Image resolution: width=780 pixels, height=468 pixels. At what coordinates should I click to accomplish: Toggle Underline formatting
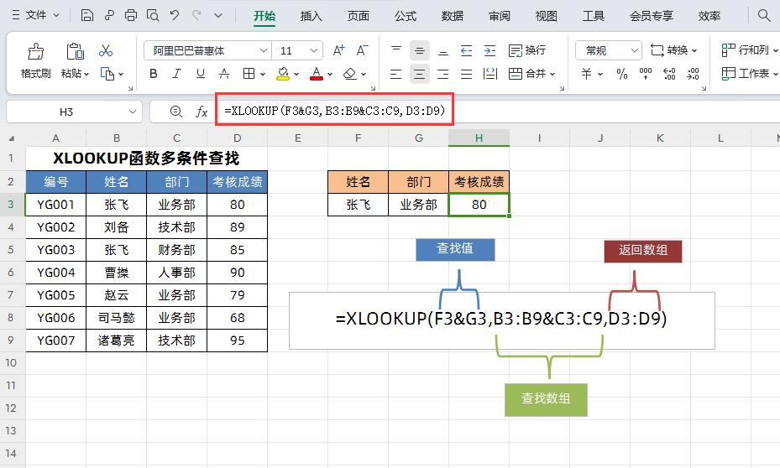click(x=201, y=74)
